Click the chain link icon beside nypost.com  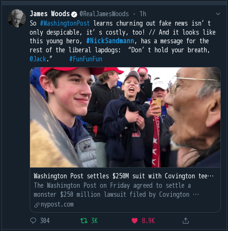coord(36,205)
